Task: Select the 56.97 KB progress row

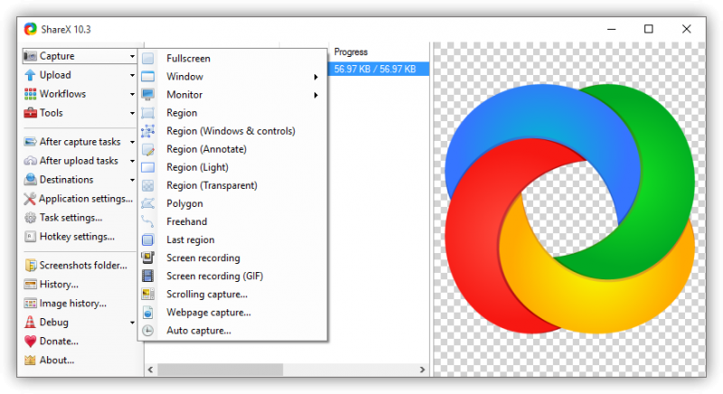Action: point(379,69)
